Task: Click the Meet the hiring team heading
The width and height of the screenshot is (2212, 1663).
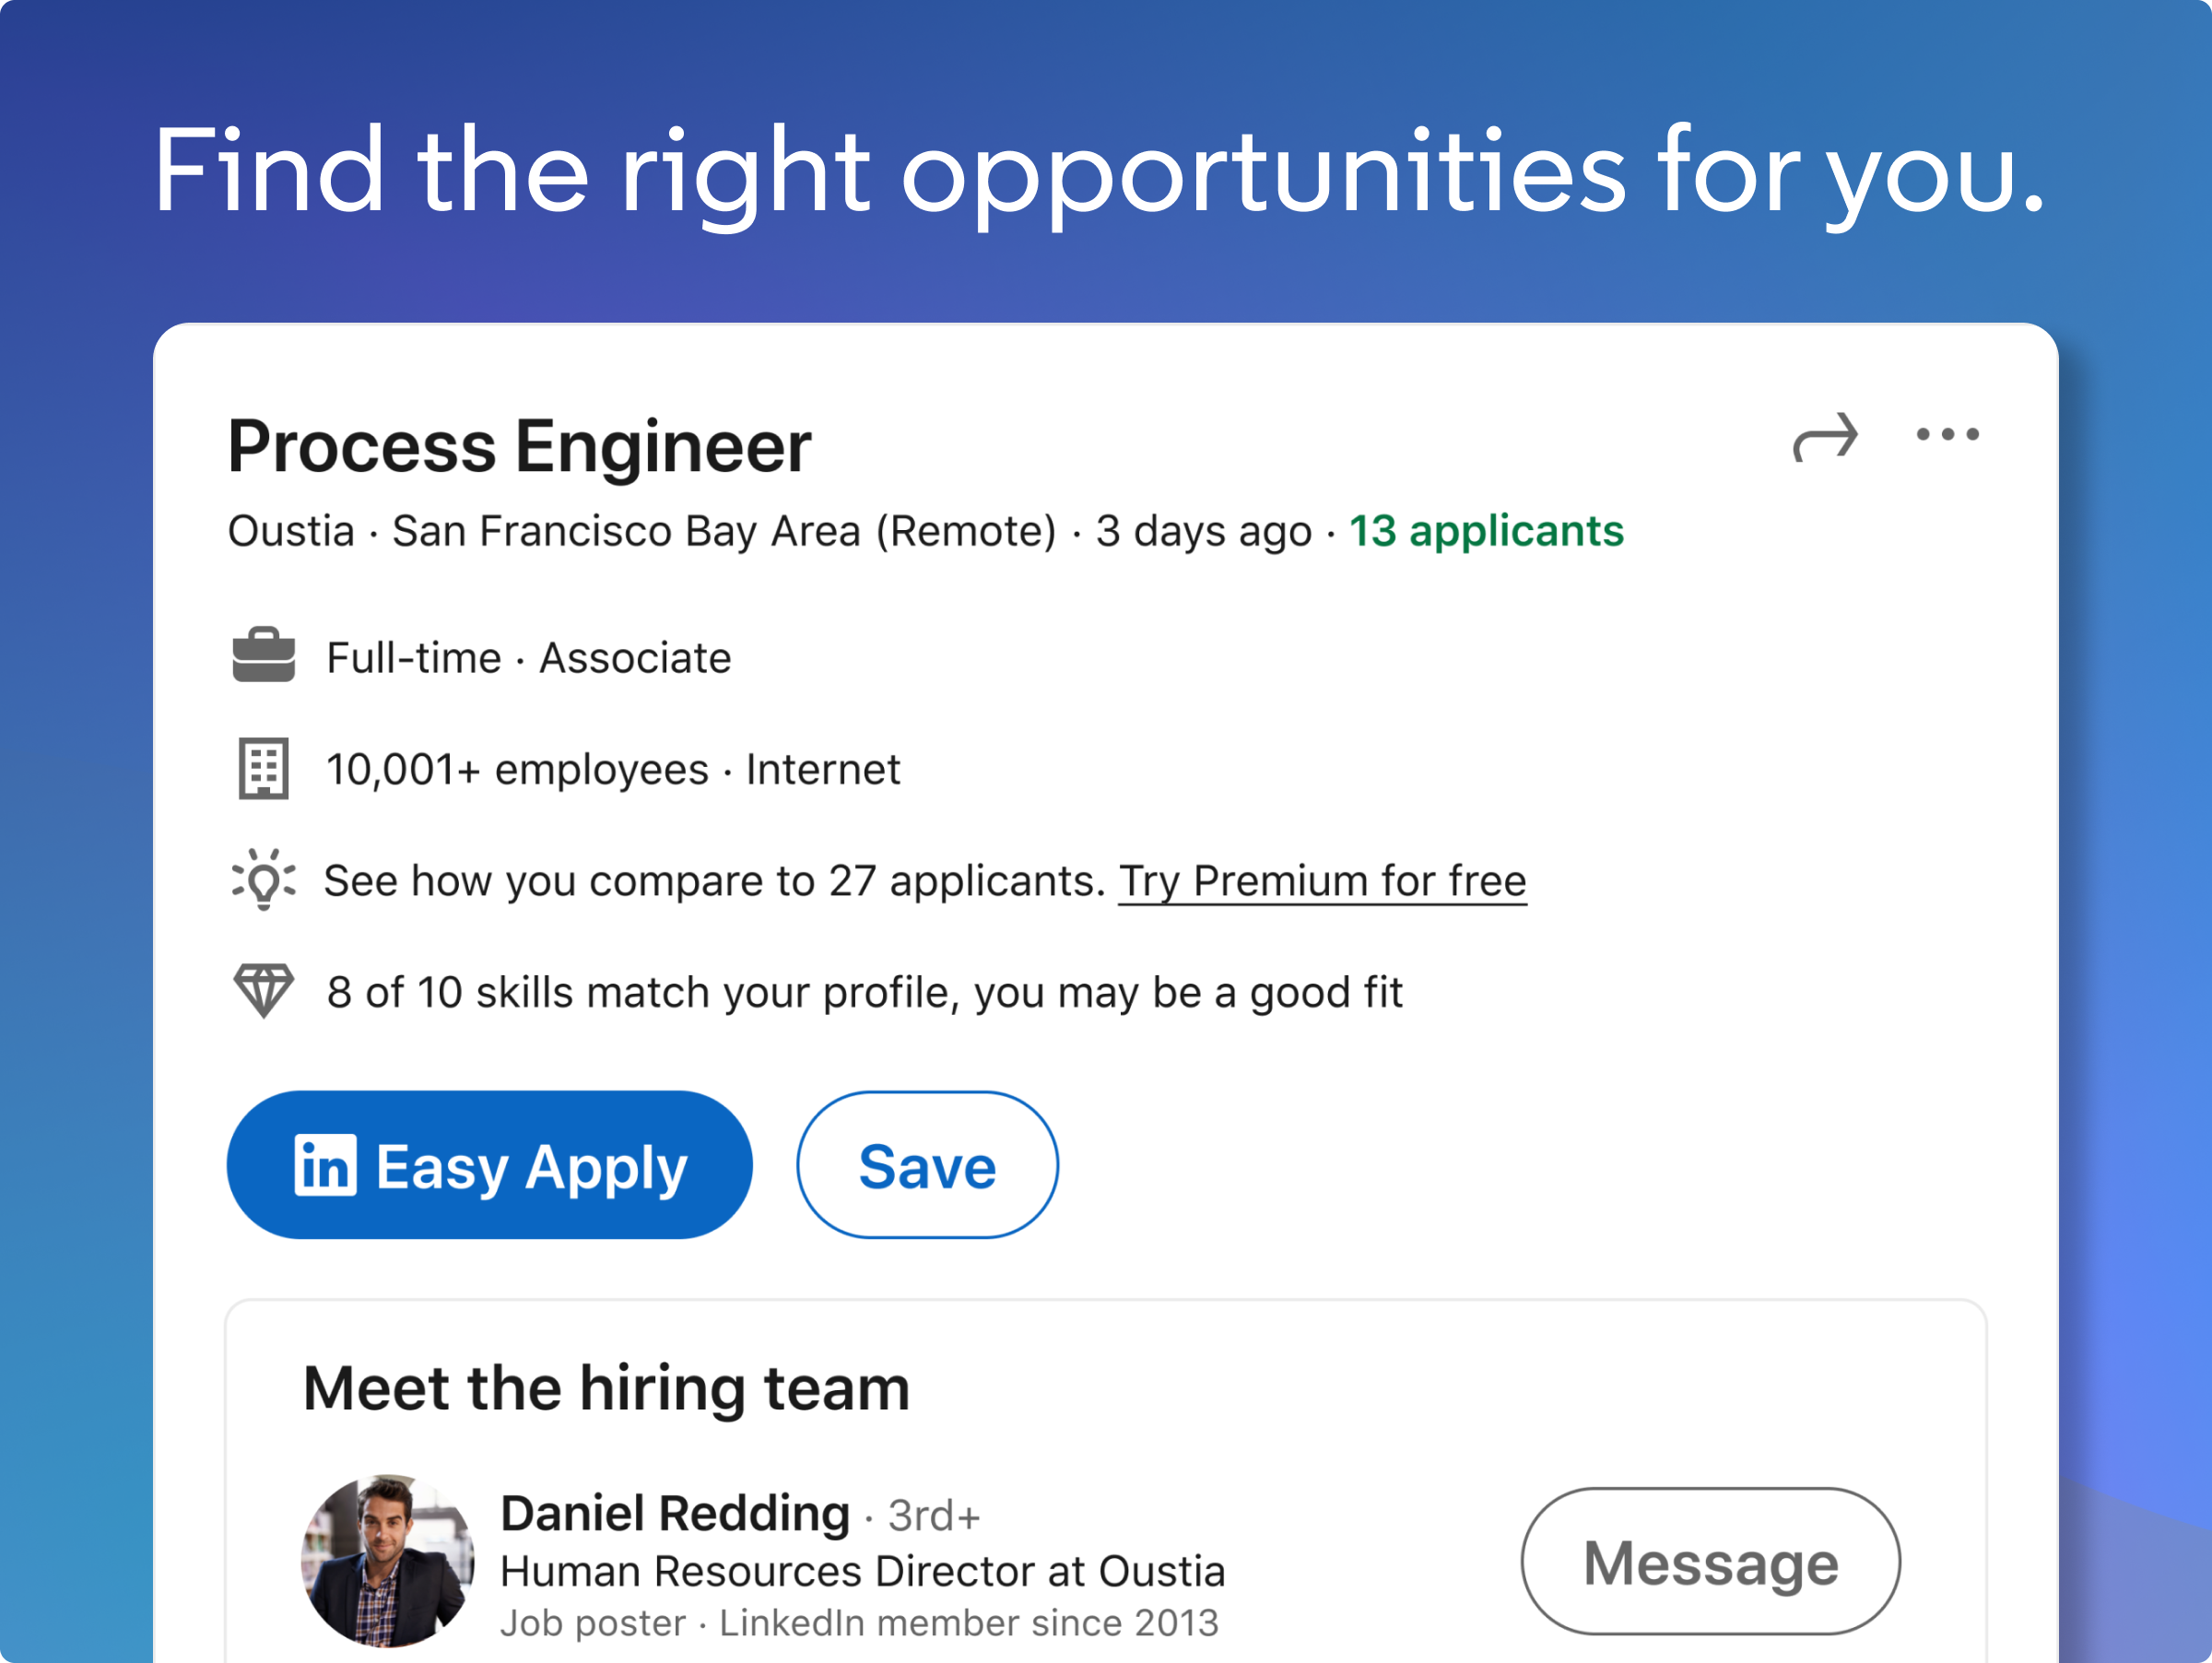Action: 607,1387
